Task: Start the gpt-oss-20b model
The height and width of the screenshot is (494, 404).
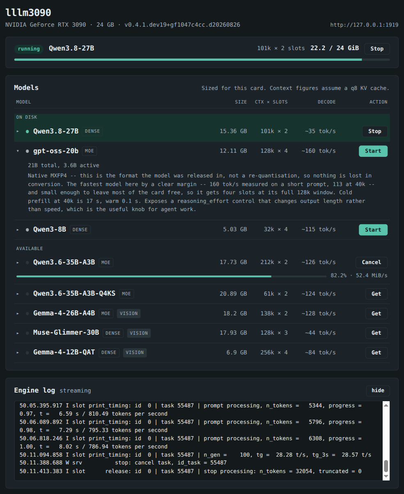Action: pos(373,151)
